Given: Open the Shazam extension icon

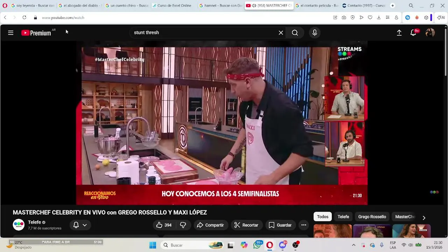Looking at the screenshot, I should point(407,17).
